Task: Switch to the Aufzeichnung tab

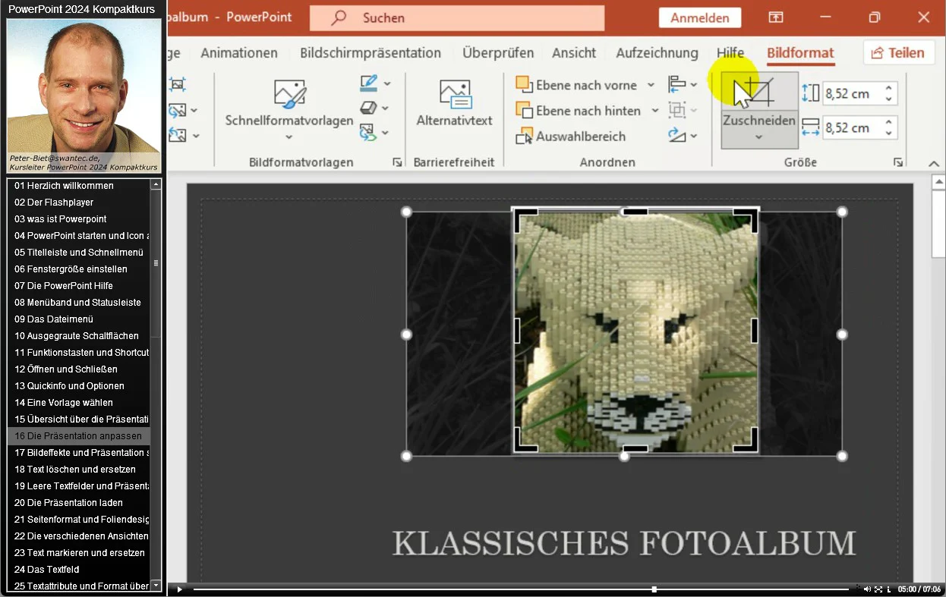Action: pyautogui.click(x=657, y=53)
